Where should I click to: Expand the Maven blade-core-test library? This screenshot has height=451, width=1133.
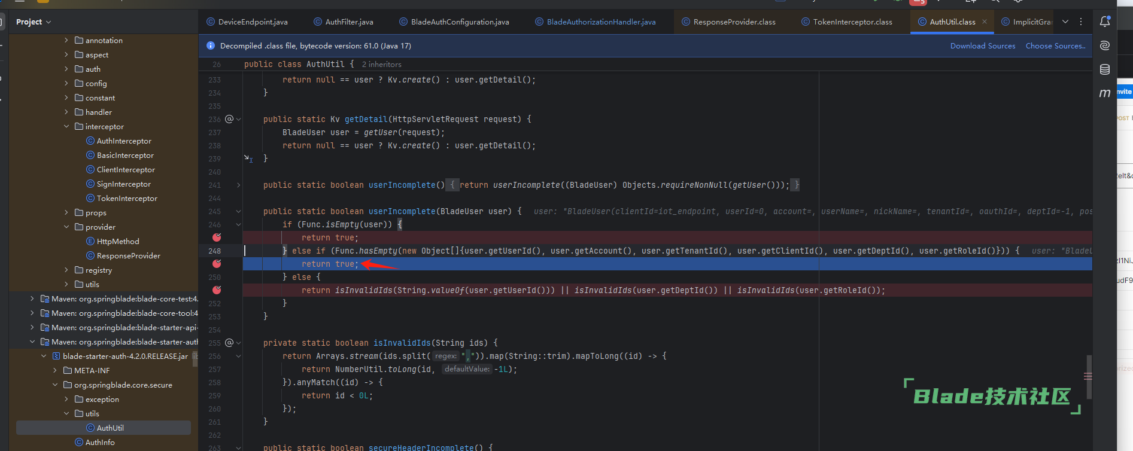point(32,298)
